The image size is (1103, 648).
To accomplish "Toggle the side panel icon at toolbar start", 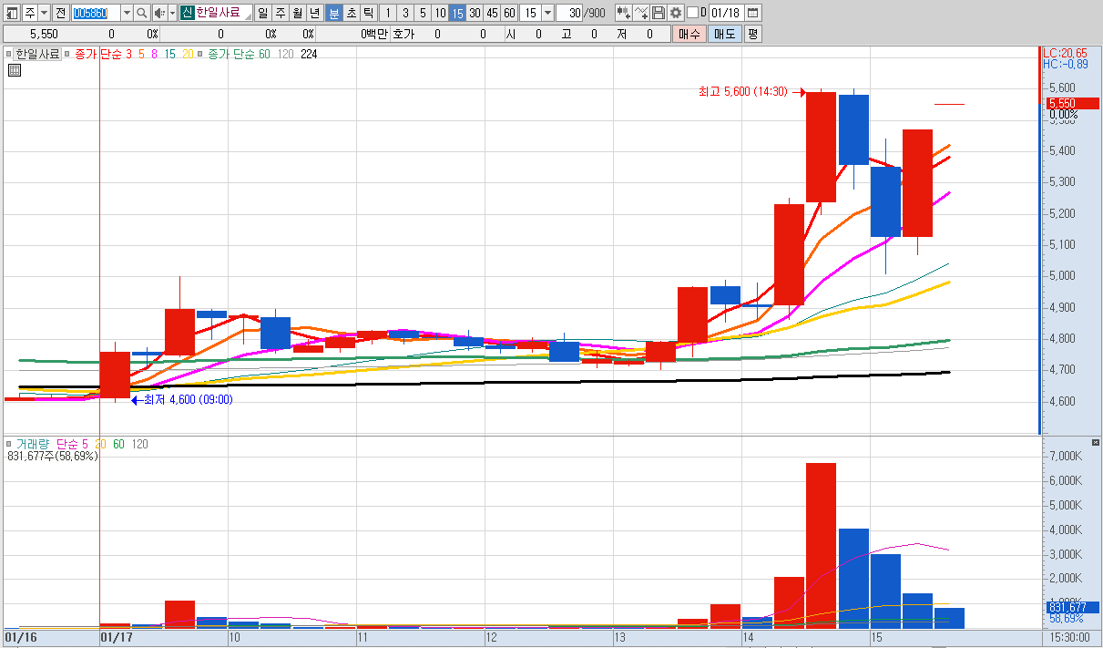I will 13,13.
